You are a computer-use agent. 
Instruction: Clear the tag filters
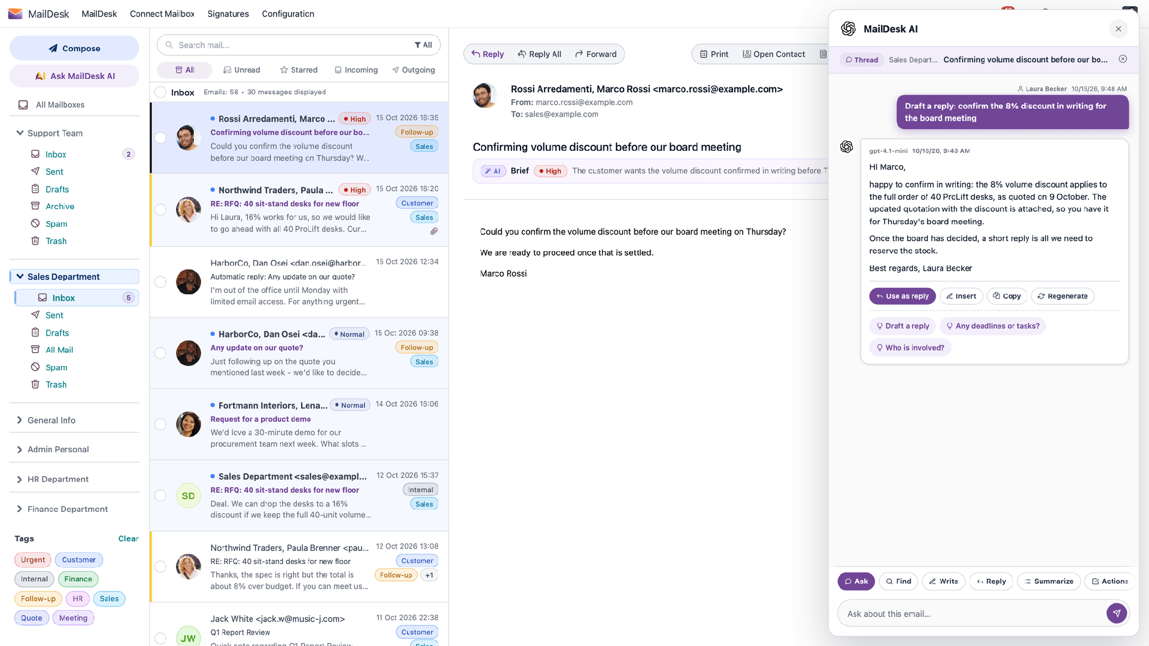[x=128, y=538]
